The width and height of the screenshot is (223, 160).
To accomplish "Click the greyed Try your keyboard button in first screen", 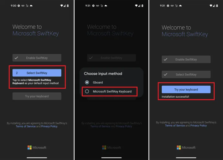I will pyautogui.click(x=37, y=96).
